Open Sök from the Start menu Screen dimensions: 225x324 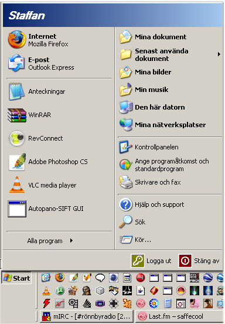tap(170, 222)
